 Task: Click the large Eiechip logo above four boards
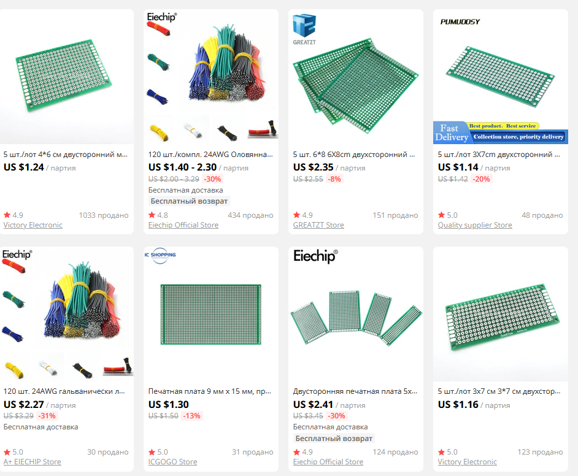click(315, 256)
